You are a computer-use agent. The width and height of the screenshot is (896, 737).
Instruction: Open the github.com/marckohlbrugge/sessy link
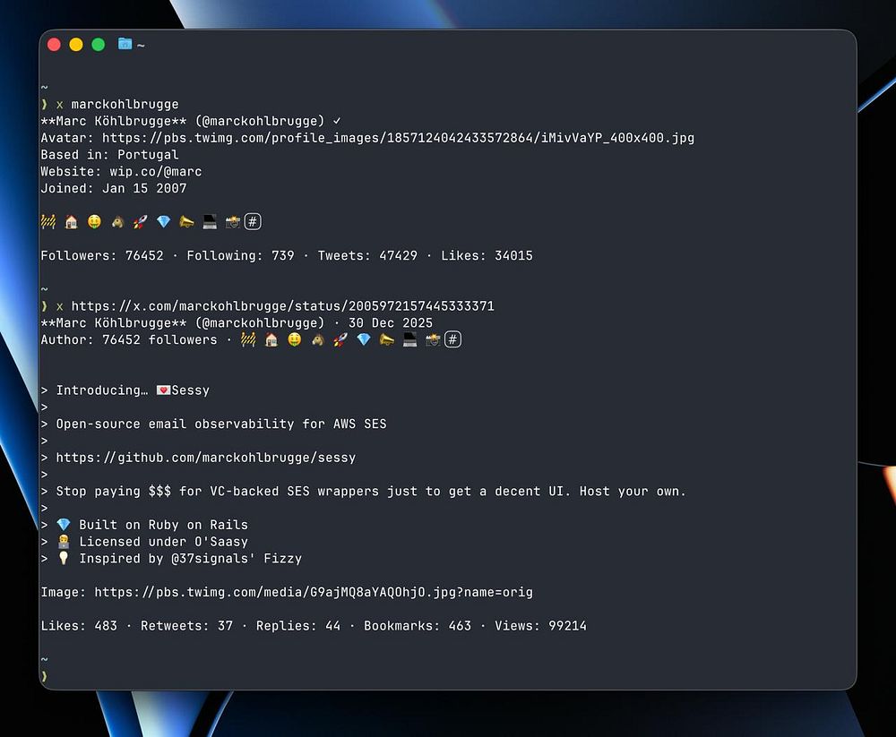point(206,457)
